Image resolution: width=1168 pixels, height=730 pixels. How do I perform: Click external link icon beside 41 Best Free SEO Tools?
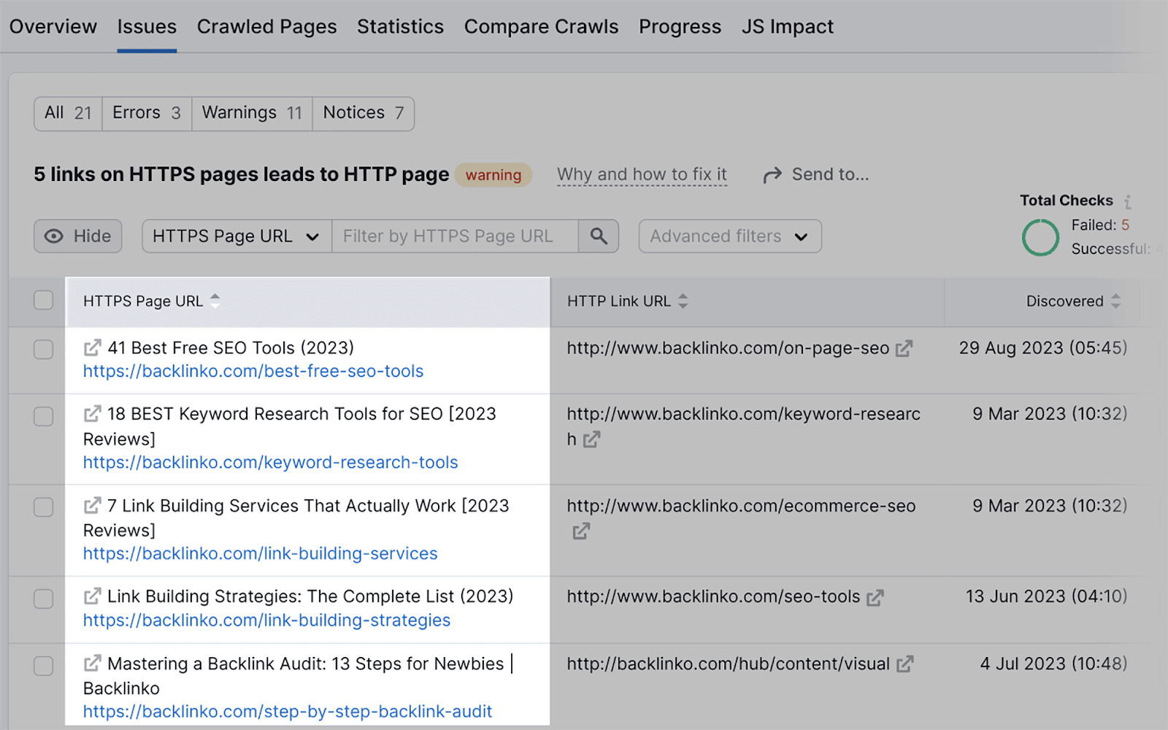(91, 348)
